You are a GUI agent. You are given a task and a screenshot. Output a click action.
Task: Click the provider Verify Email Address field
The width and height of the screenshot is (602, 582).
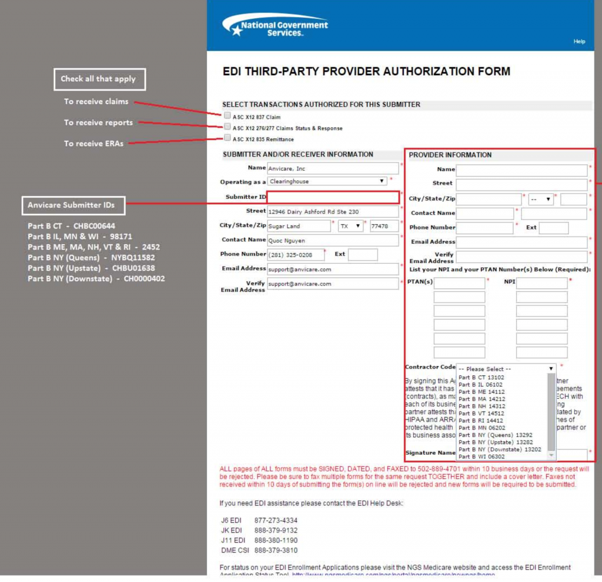click(x=521, y=257)
